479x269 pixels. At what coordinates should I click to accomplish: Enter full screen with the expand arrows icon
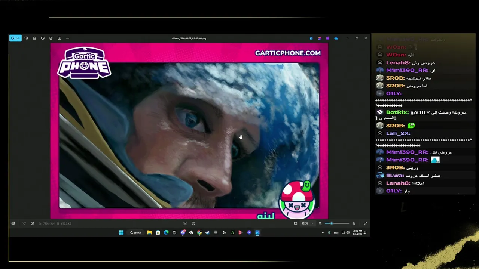click(365, 223)
